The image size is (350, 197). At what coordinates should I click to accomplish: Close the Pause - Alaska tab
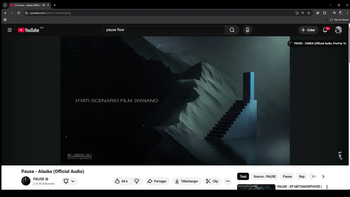(x=48, y=5)
